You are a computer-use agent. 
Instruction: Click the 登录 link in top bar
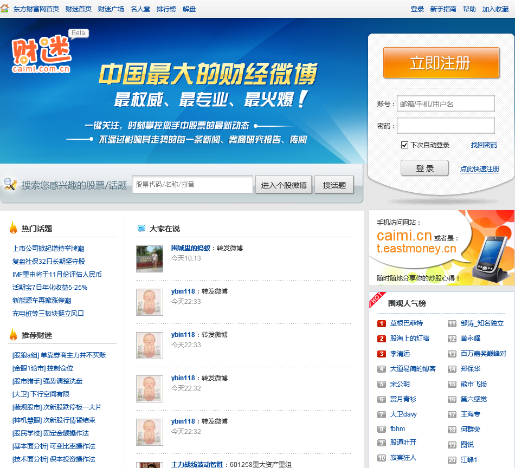tap(417, 9)
